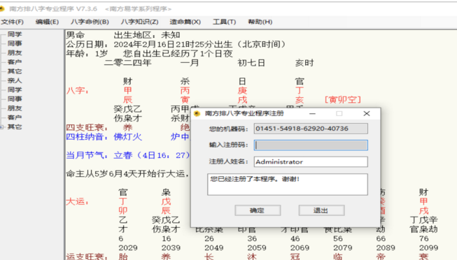Click the year 2069 in 大运 row

[300, 248]
